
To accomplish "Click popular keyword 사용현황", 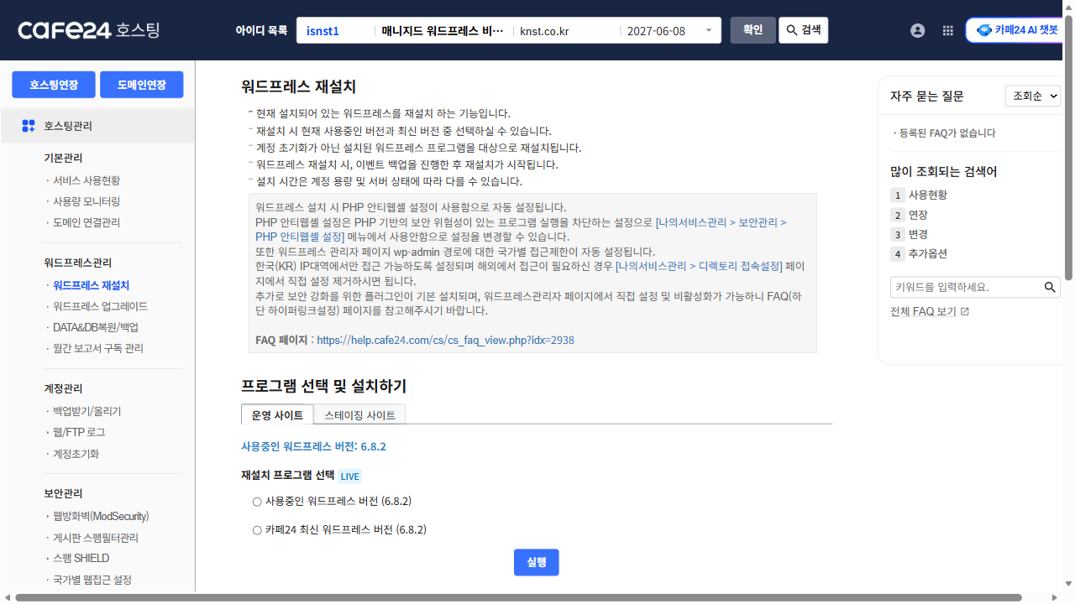I will [928, 195].
